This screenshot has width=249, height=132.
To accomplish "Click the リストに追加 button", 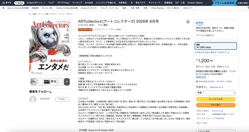I will pos(216,131).
